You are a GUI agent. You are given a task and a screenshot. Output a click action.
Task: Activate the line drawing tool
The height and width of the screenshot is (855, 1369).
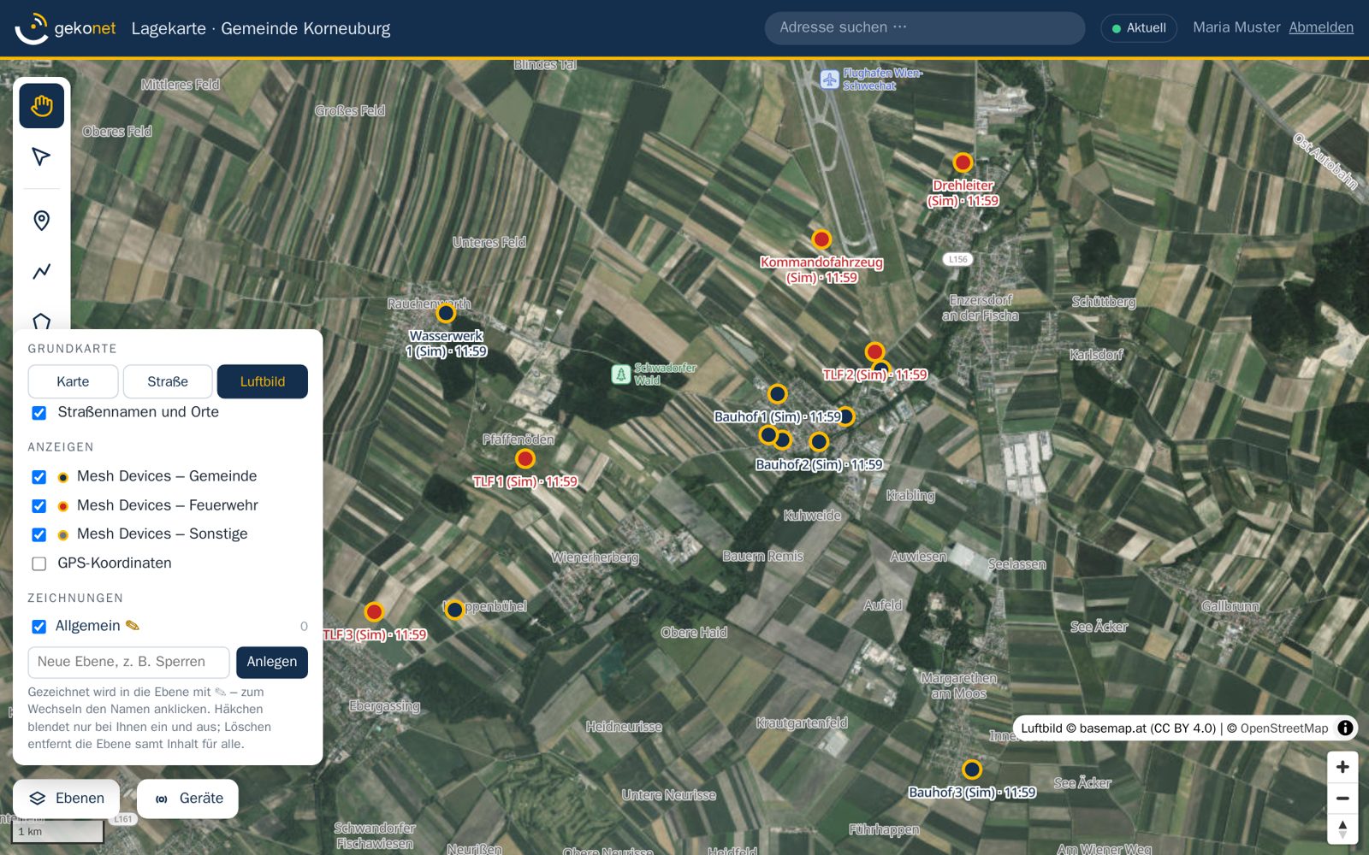click(x=41, y=271)
